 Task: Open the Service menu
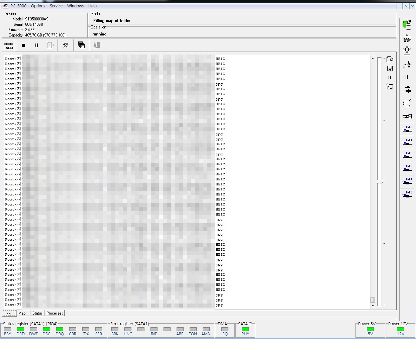click(56, 6)
